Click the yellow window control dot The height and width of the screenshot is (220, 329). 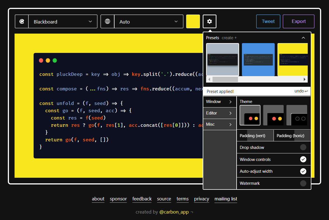coord(48,60)
